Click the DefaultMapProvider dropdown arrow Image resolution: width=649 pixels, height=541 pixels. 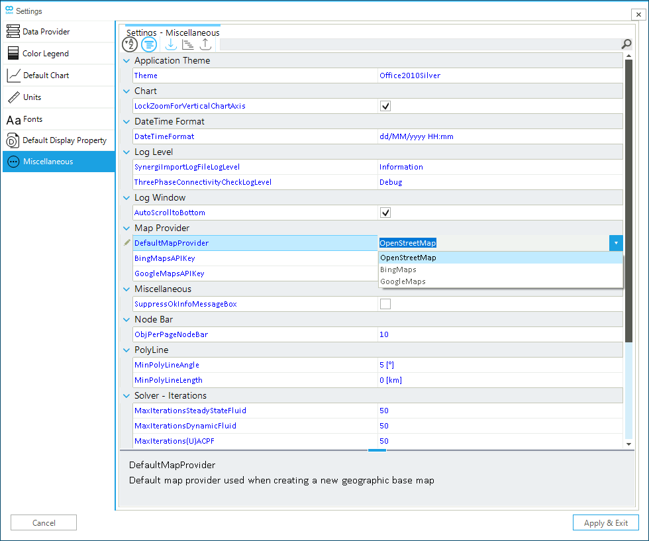(x=616, y=243)
